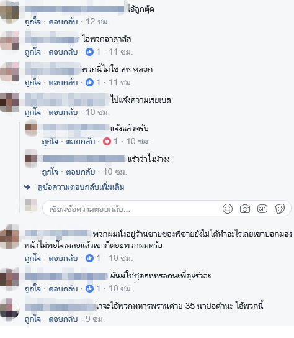
Task: Open the 12 ชม. timestamp link
Action: (98, 22)
